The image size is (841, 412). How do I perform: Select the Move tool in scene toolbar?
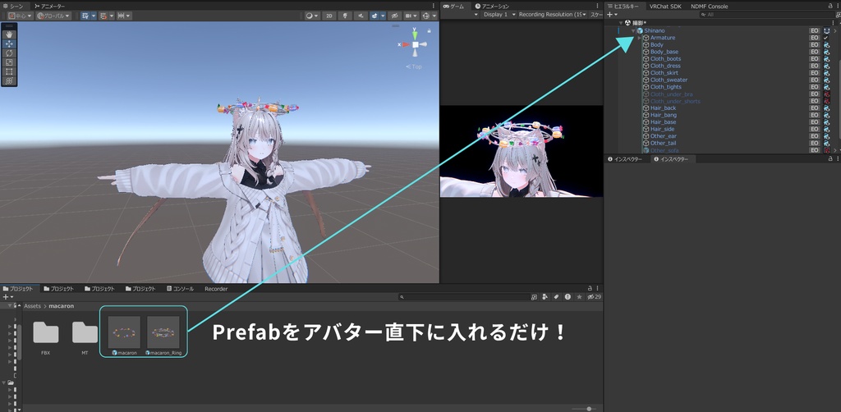coord(9,44)
